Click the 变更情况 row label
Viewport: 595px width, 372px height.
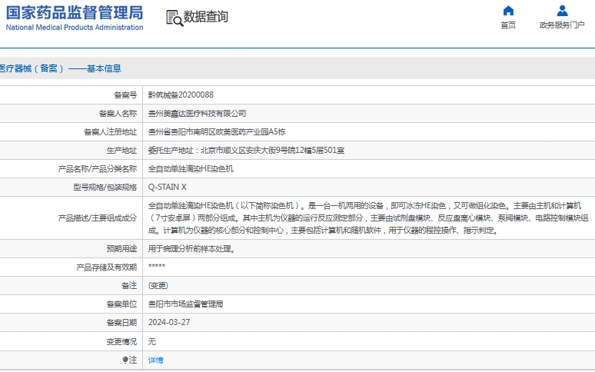pyautogui.click(x=121, y=342)
